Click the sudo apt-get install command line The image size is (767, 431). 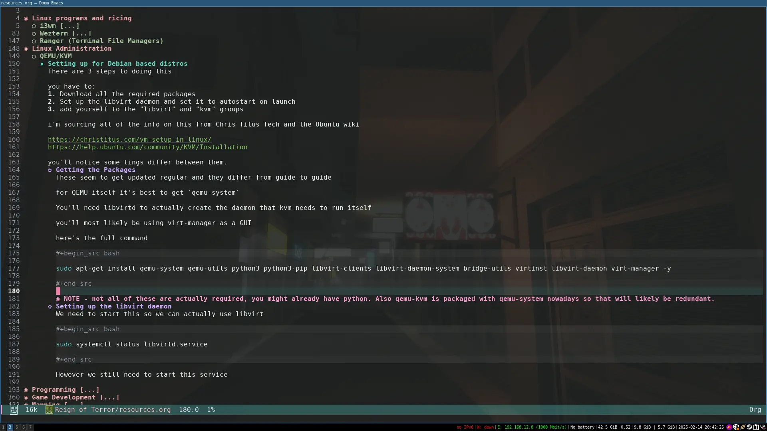tap(363, 269)
